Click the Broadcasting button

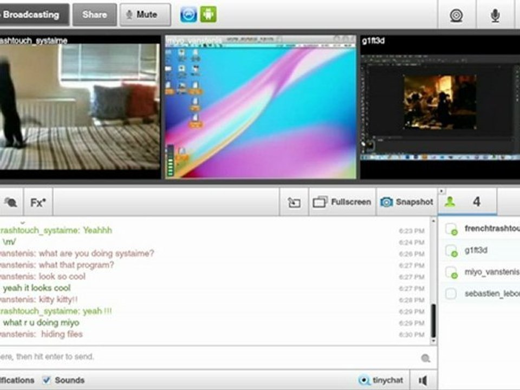click(34, 15)
